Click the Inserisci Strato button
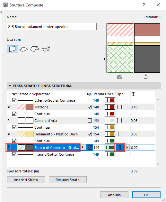The image size is (166, 202). (x=26, y=180)
